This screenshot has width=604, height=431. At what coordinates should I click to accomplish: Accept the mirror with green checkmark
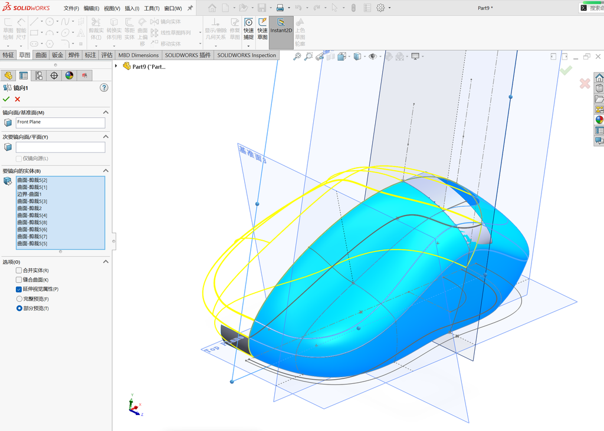(x=6, y=99)
